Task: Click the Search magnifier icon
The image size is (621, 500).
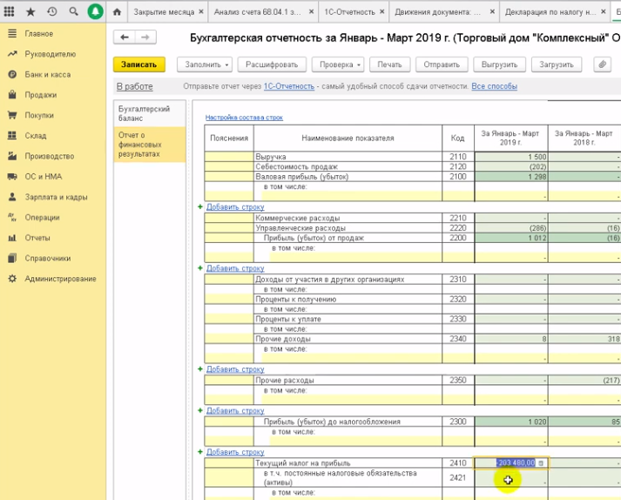Action: point(73,12)
